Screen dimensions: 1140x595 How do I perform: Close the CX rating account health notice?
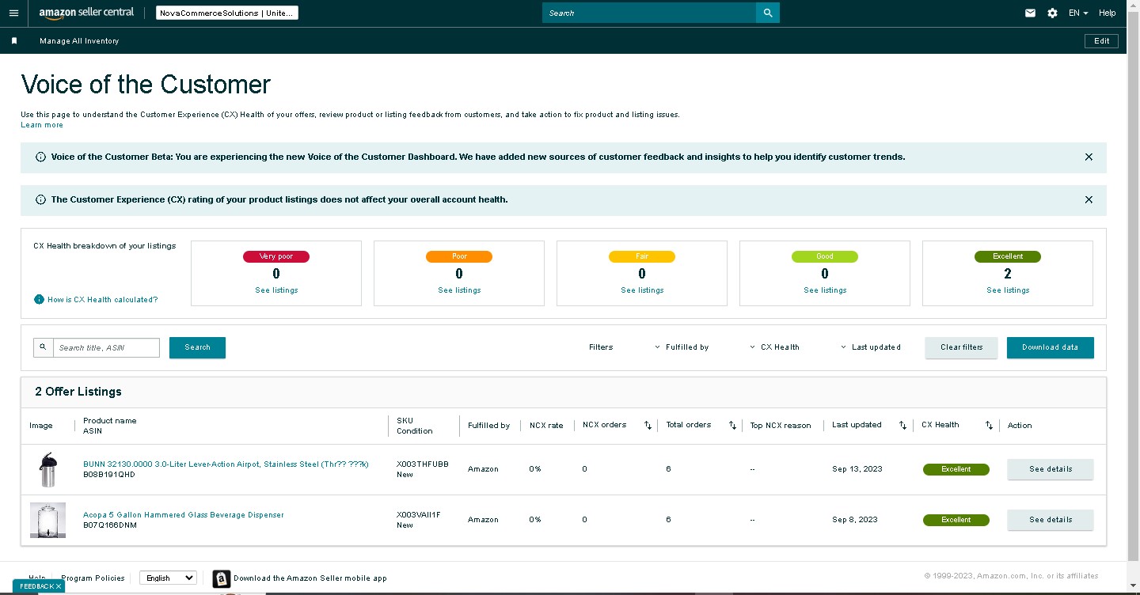pyautogui.click(x=1089, y=199)
